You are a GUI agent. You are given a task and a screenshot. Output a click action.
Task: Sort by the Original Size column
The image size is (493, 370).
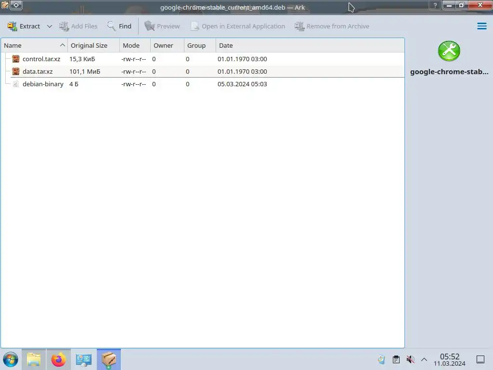coord(93,45)
